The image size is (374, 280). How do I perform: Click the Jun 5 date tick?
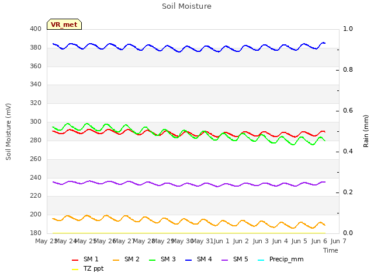pyautogui.click(x=299, y=241)
